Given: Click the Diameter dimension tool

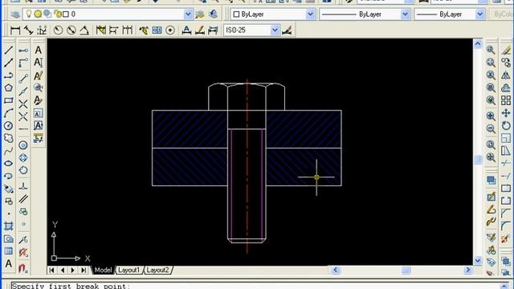Looking at the screenshot, I should point(71,31).
